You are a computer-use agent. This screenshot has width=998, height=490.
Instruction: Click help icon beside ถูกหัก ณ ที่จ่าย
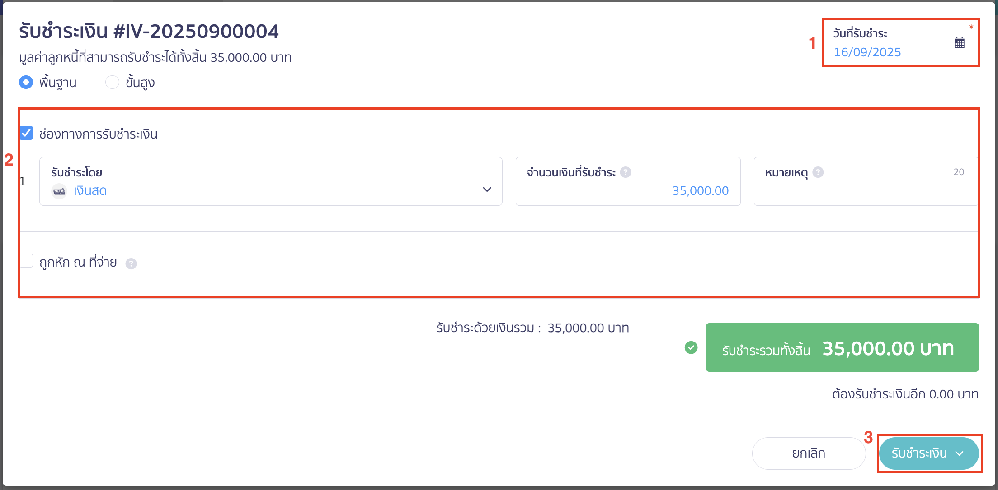131,263
